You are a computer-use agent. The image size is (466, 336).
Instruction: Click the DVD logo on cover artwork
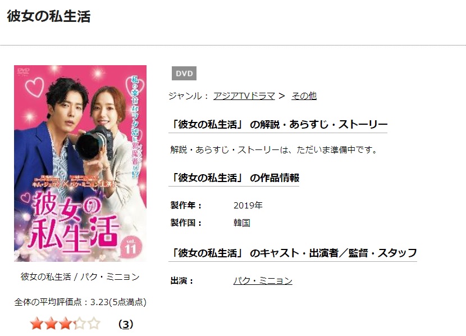(x=23, y=72)
